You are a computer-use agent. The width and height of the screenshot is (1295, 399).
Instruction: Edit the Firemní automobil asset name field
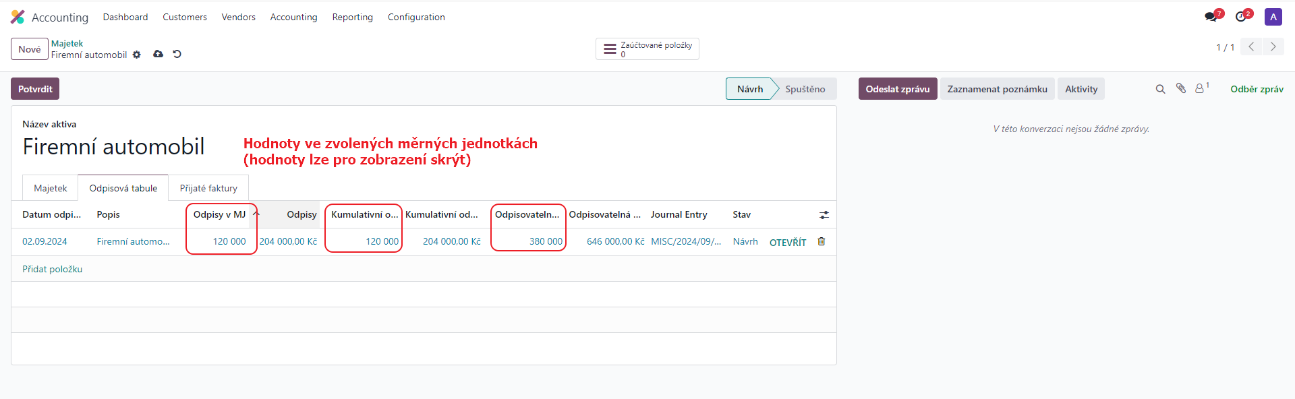point(113,147)
